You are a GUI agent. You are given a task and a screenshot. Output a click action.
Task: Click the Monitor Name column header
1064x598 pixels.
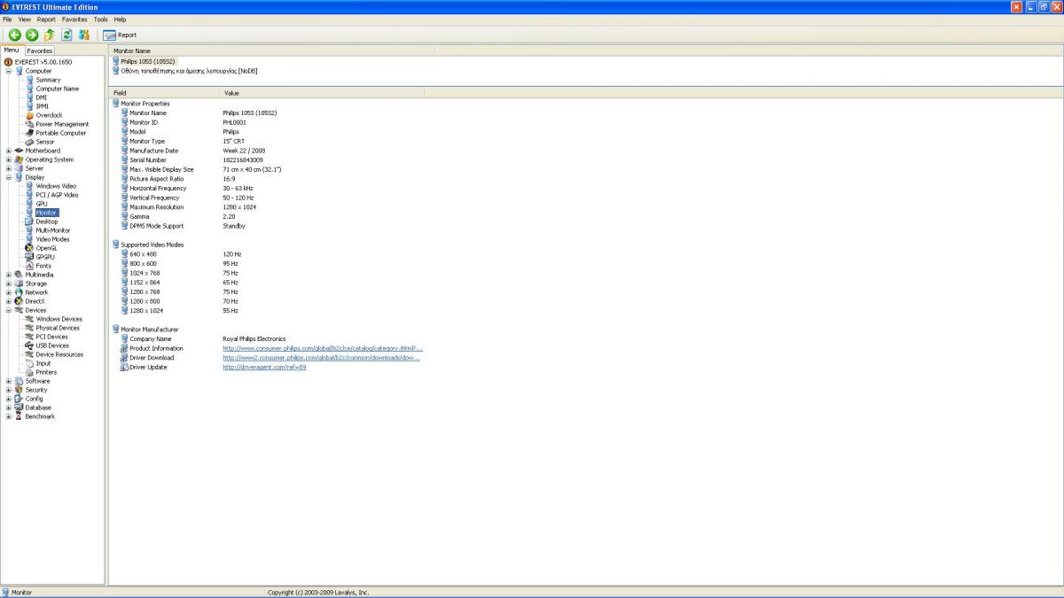[x=272, y=50]
